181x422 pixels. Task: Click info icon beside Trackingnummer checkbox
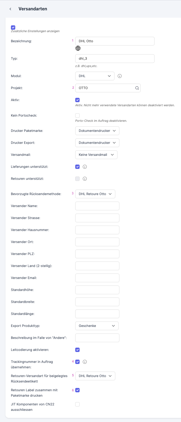tap(85, 362)
